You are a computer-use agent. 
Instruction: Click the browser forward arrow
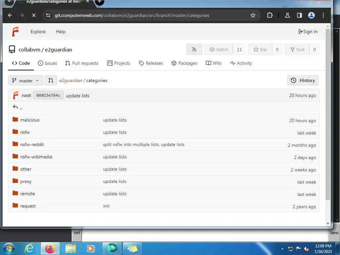22,15
